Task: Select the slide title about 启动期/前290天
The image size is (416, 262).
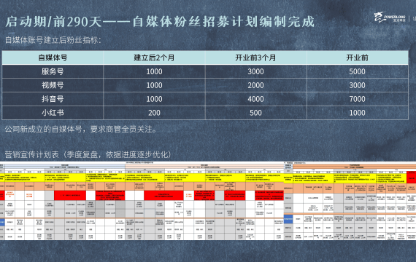Action: 160,22
